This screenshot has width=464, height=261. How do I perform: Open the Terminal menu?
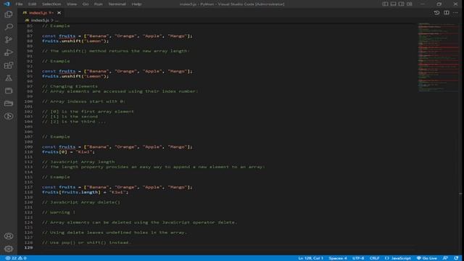click(117, 4)
